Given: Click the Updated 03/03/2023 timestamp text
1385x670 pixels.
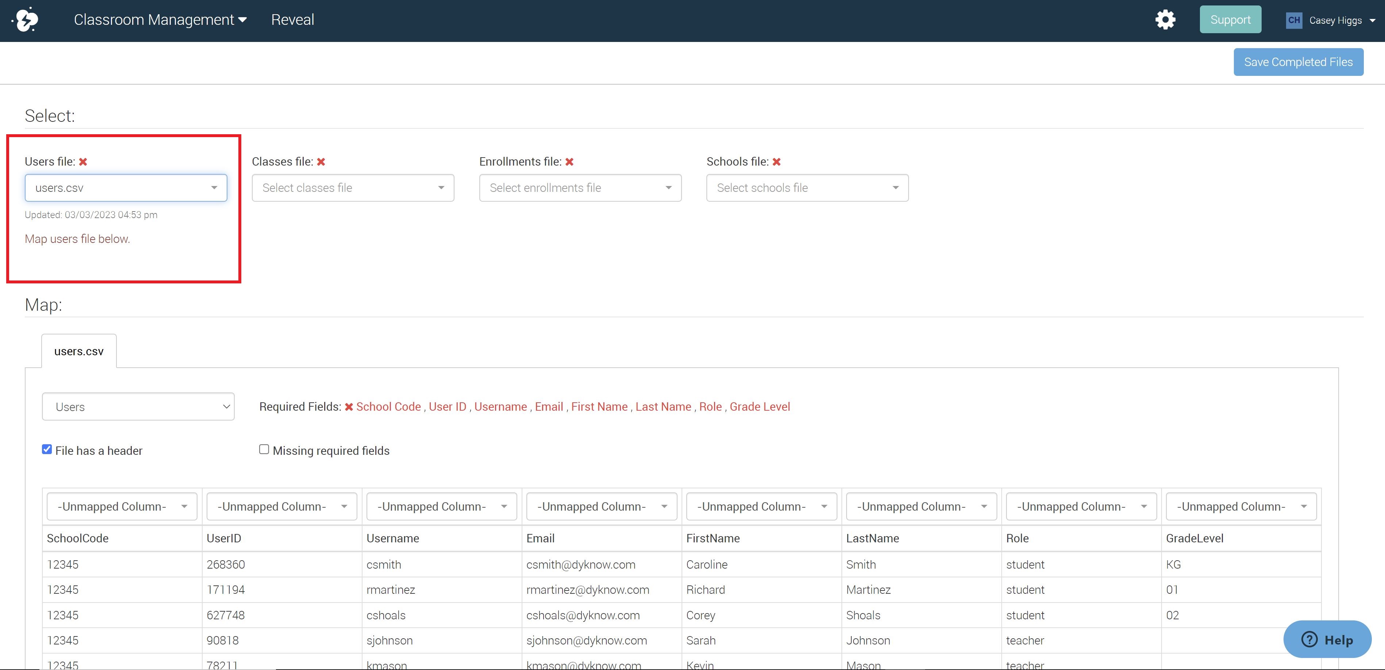Looking at the screenshot, I should coord(91,215).
